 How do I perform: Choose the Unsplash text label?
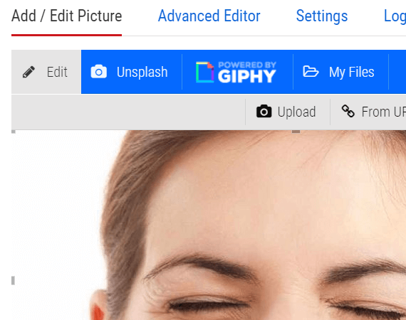pos(142,72)
